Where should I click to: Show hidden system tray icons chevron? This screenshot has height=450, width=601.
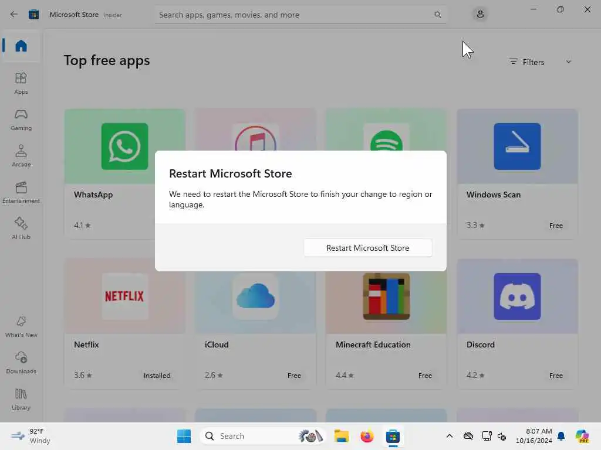click(x=449, y=436)
